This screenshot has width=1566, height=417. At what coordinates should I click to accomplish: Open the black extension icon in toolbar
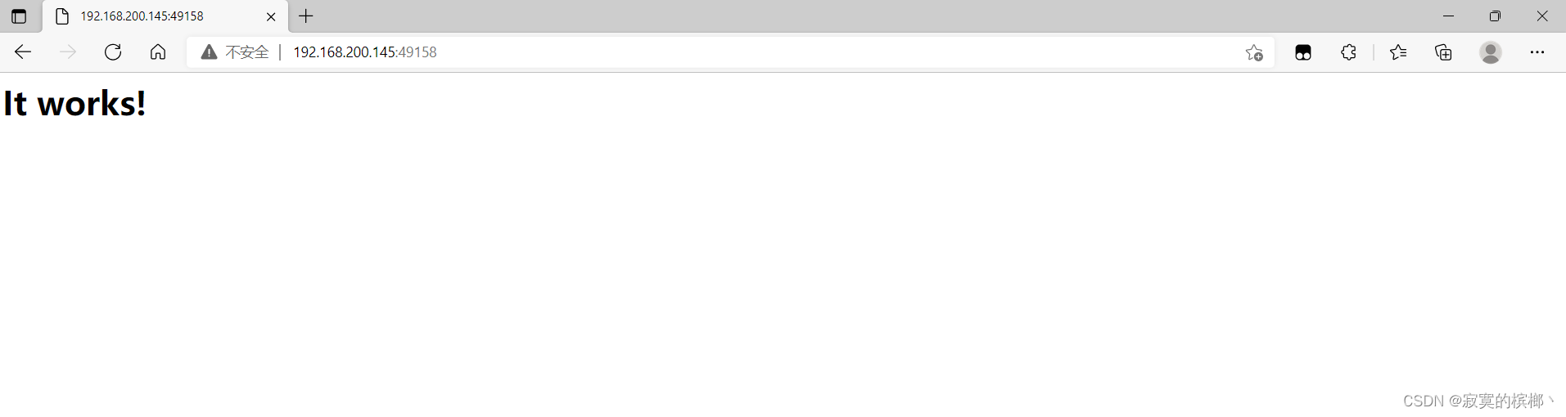click(x=1303, y=52)
